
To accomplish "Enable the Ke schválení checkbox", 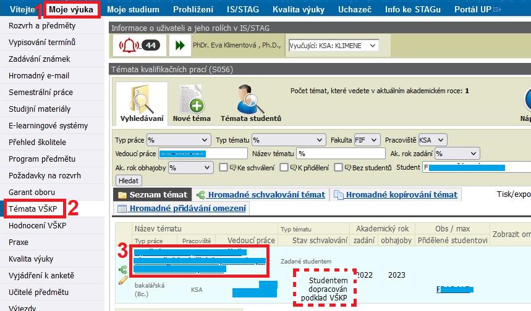I will click(223, 167).
